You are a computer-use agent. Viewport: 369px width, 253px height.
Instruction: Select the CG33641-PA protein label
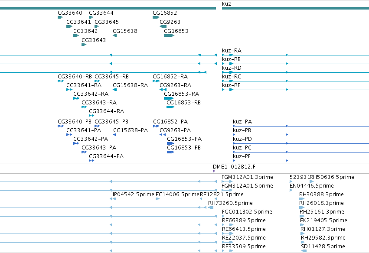[x=84, y=130]
